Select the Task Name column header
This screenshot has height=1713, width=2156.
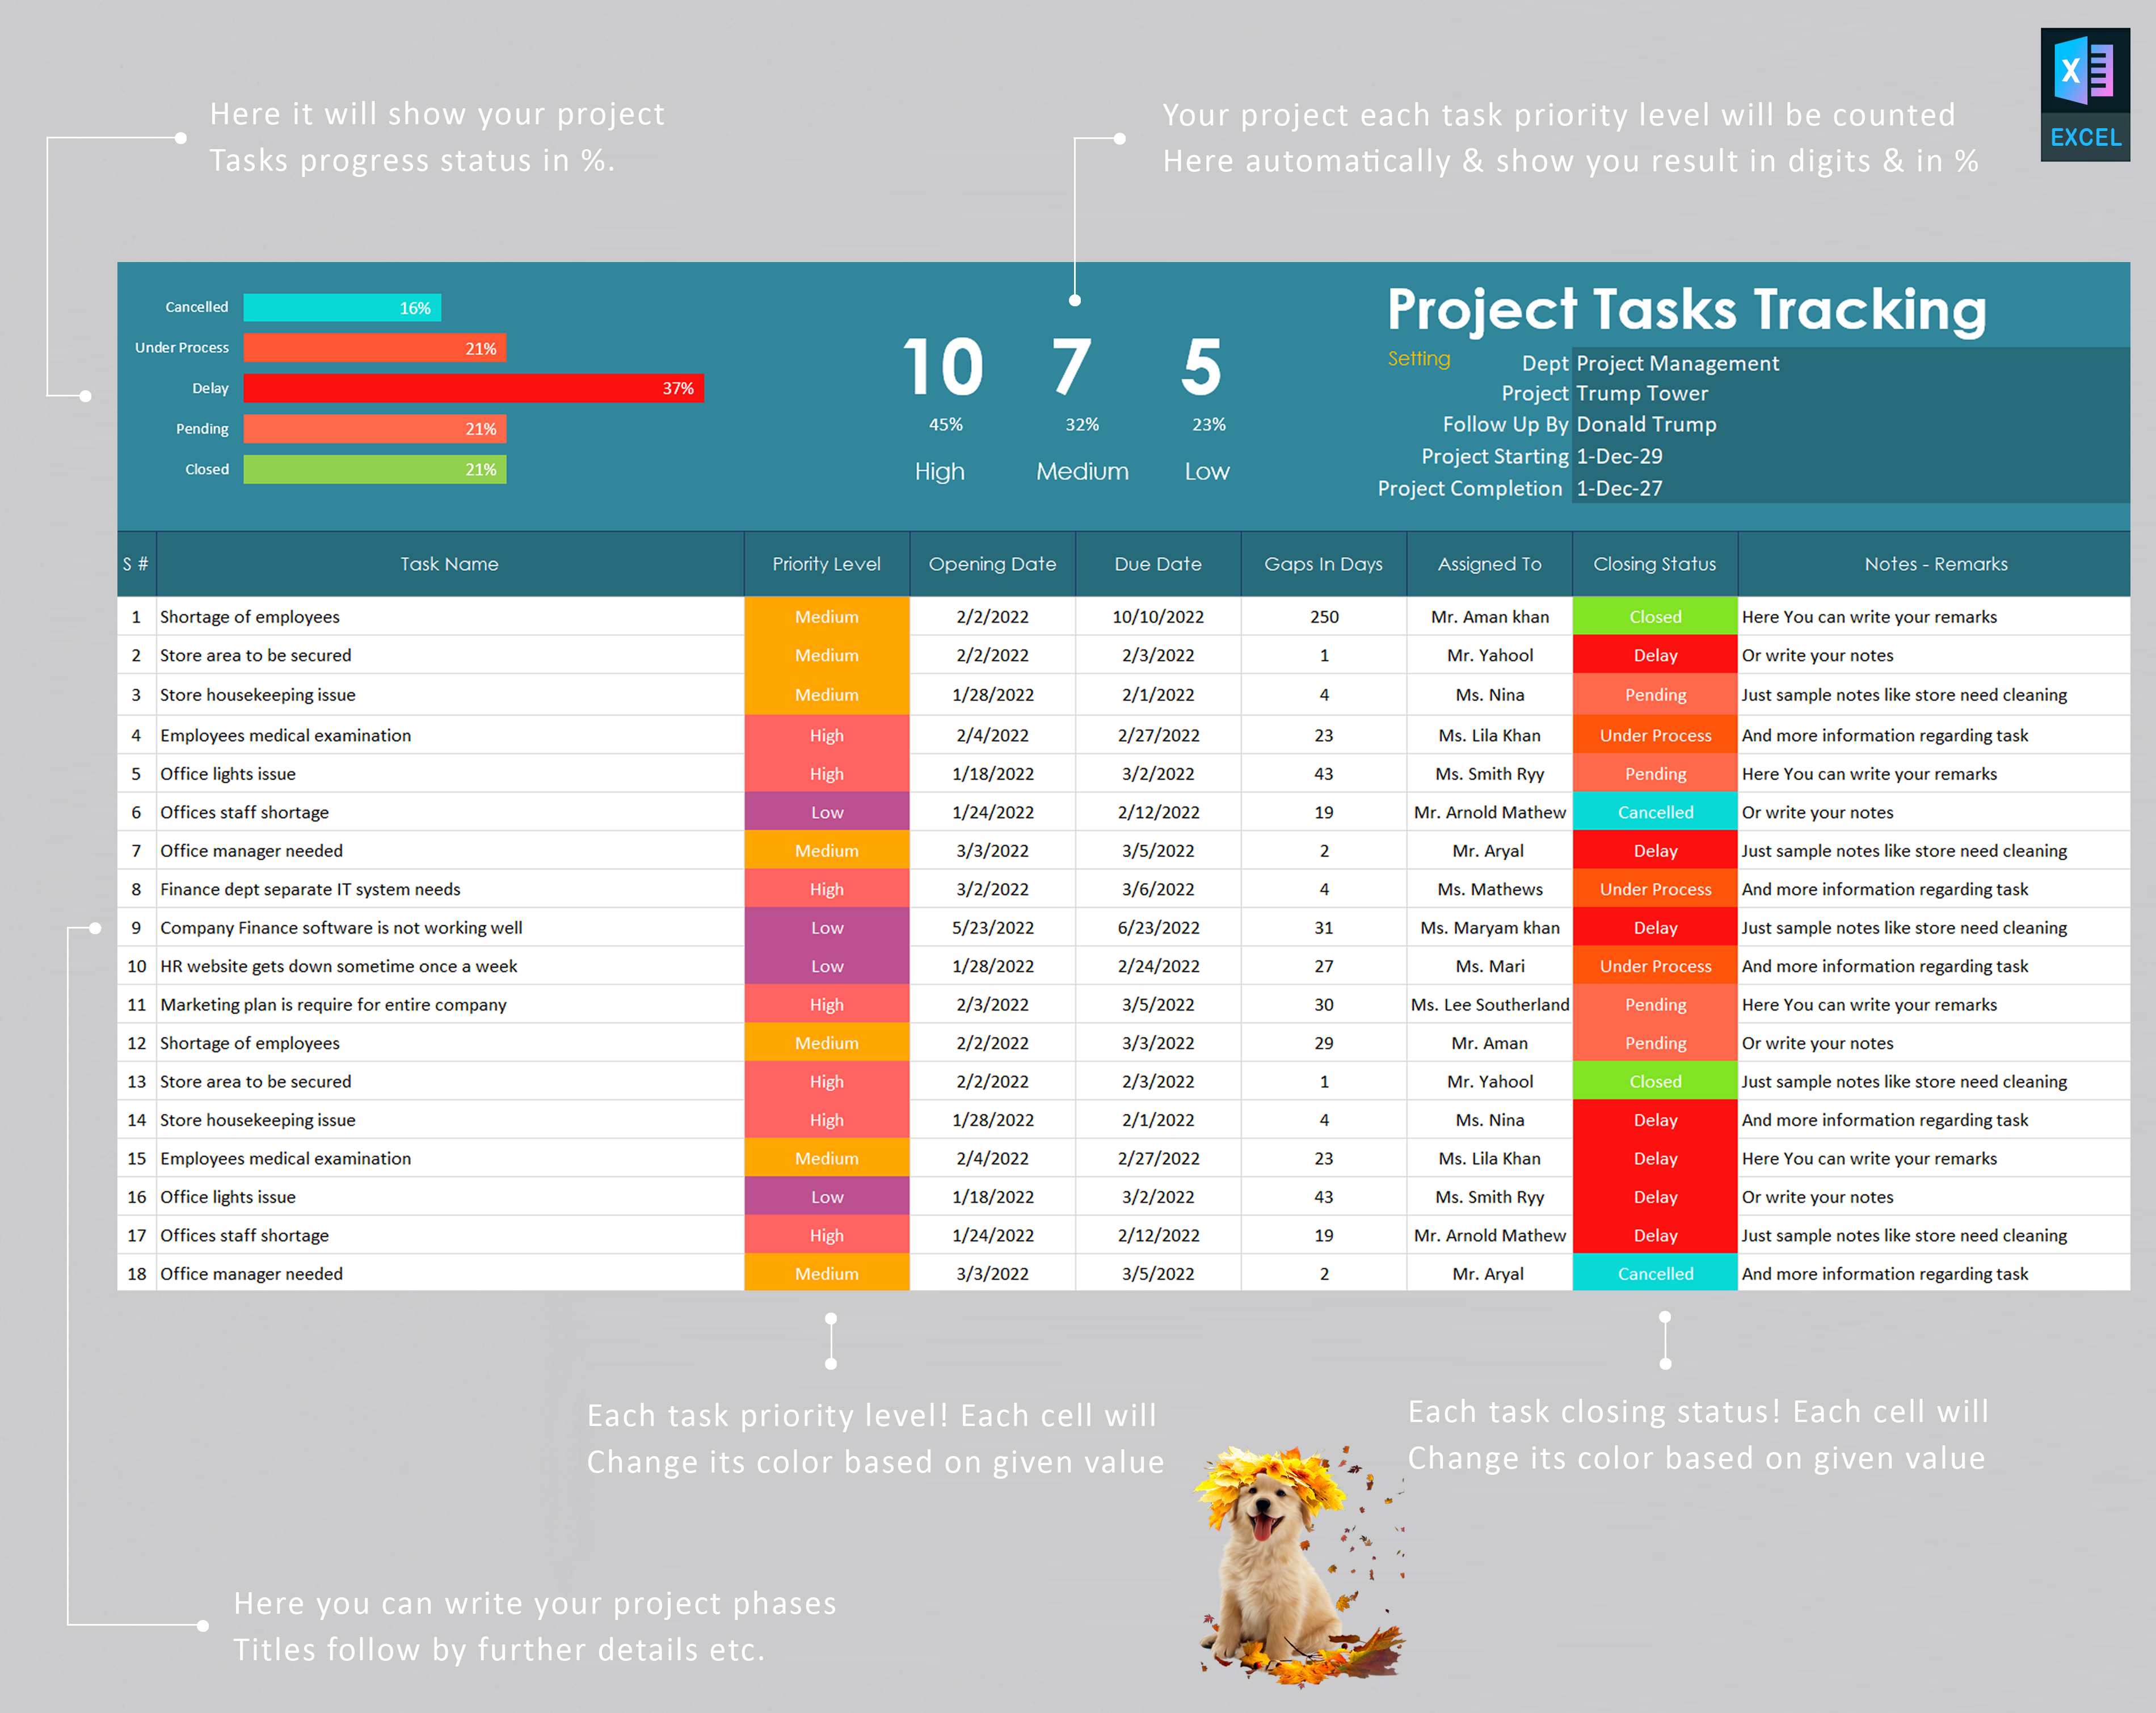pyautogui.click(x=449, y=563)
